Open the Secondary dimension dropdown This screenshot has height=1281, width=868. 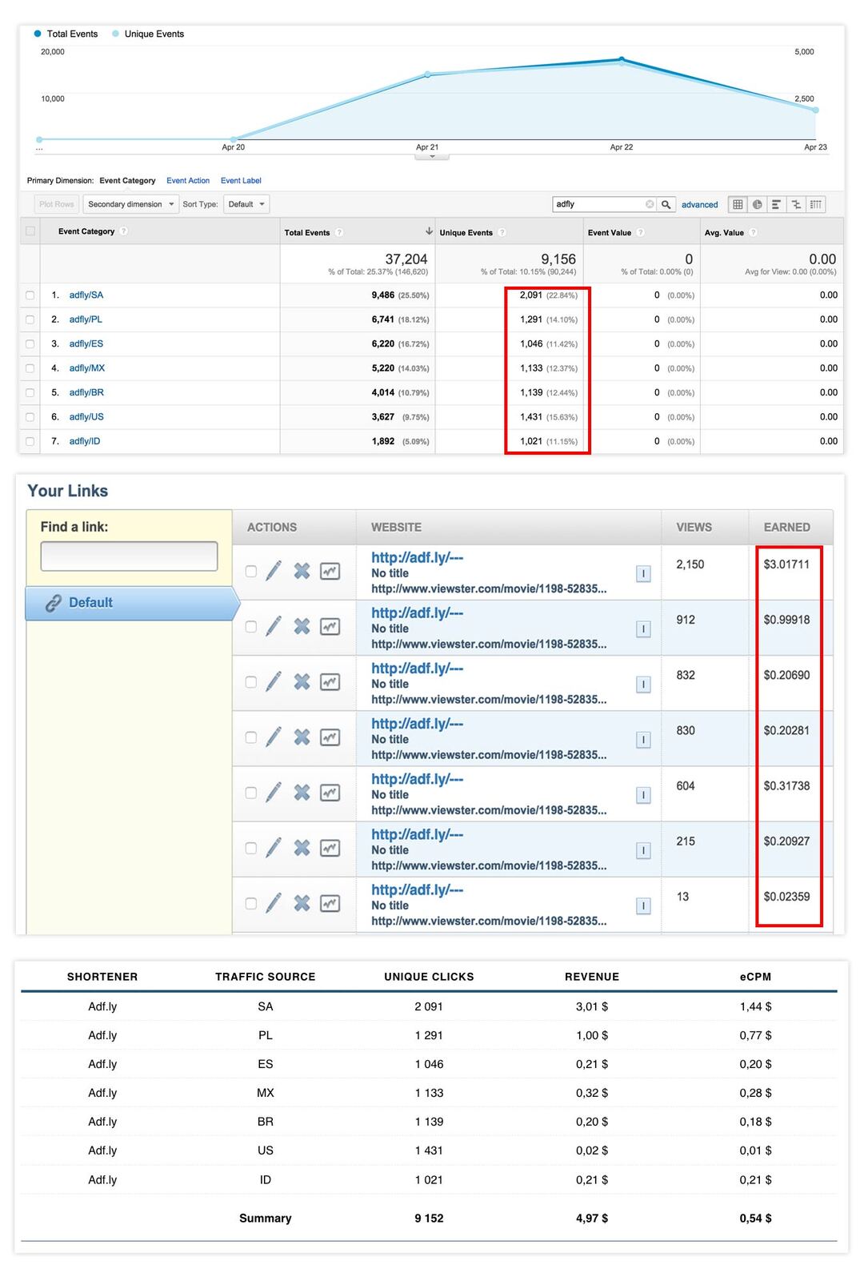[131, 204]
